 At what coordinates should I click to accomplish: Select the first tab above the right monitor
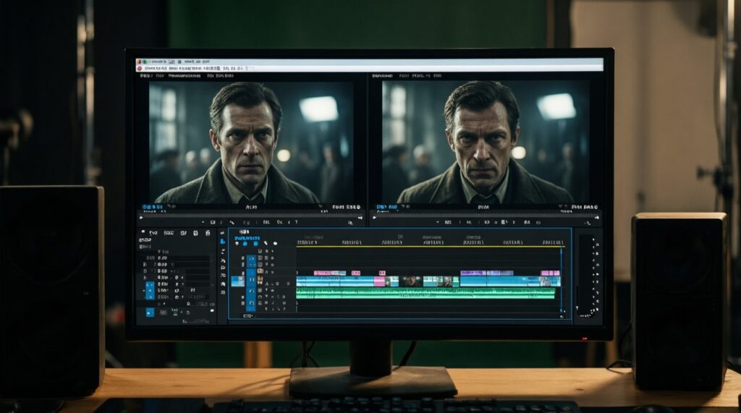[x=378, y=75]
